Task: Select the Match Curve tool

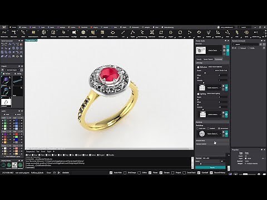Action: click(256, 33)
